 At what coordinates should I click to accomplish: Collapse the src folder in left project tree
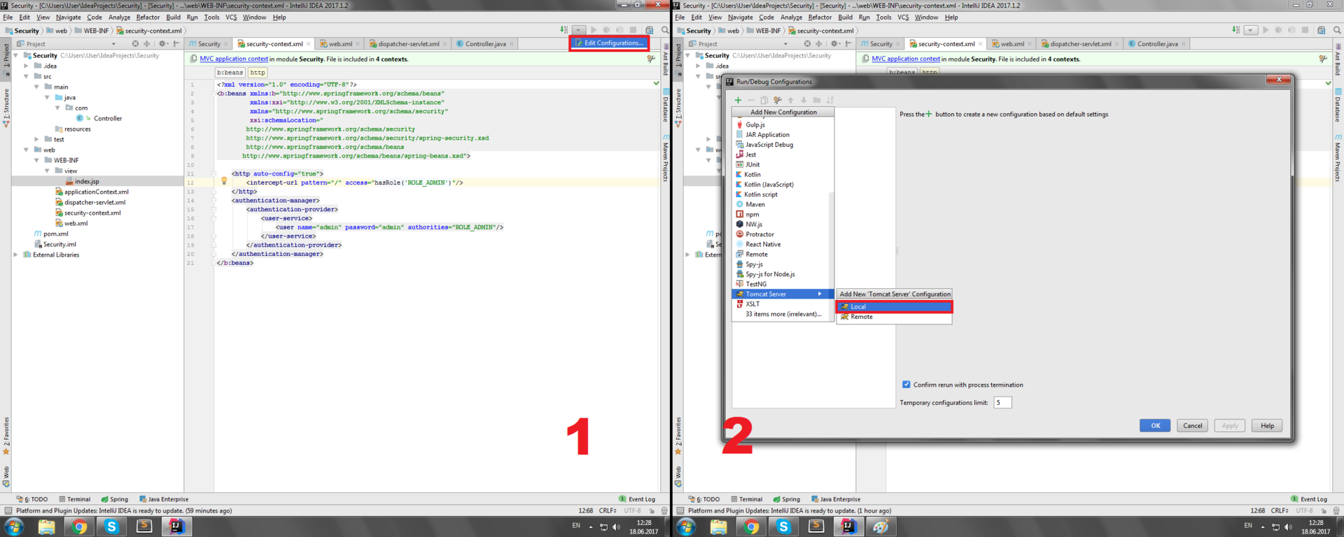pyautogui.click(x=27, y=76)
